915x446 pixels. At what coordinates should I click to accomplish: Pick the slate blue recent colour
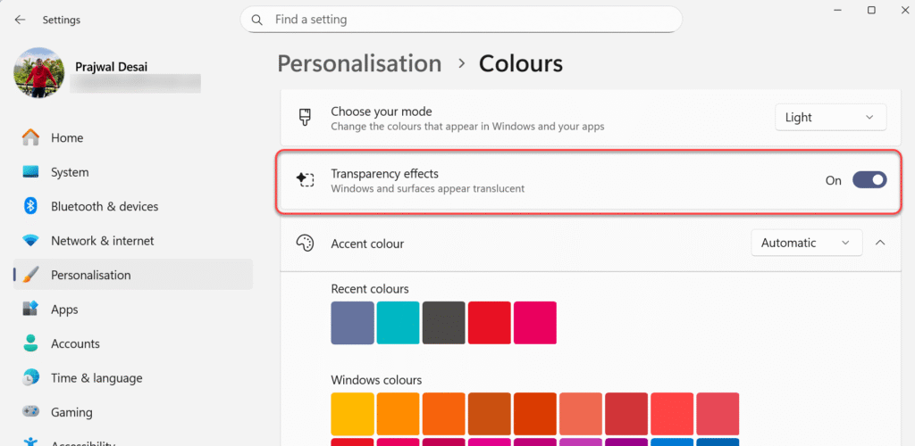pyautogui.click(x=352, y=323)
